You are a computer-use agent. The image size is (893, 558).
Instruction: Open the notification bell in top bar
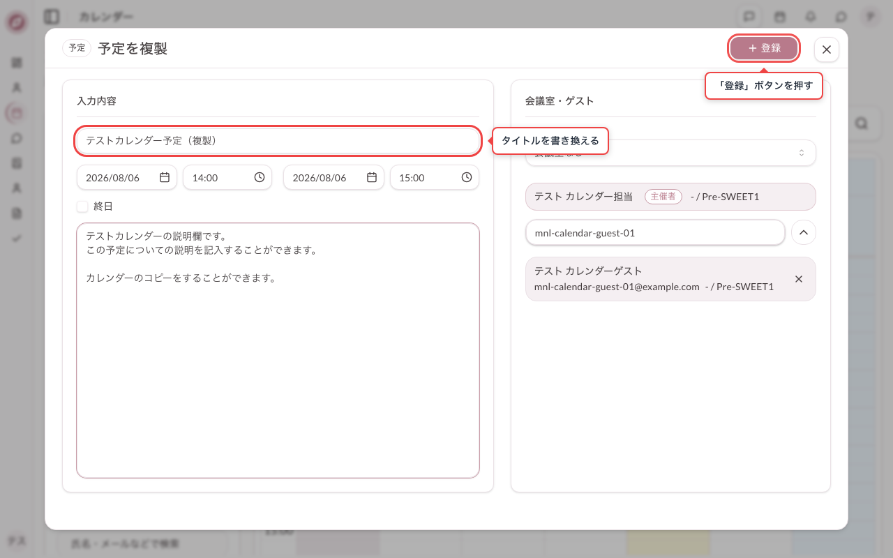coord(811,16)
